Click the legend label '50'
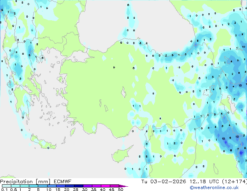The height and width of the screenshot is (191, 247). click(x=120, y=189)
